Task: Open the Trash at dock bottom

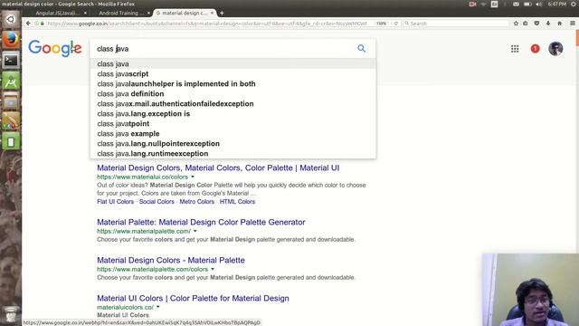Action: click(11, 314)
